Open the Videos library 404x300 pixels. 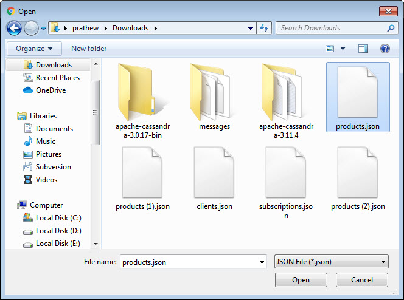[x=40, y=179]
